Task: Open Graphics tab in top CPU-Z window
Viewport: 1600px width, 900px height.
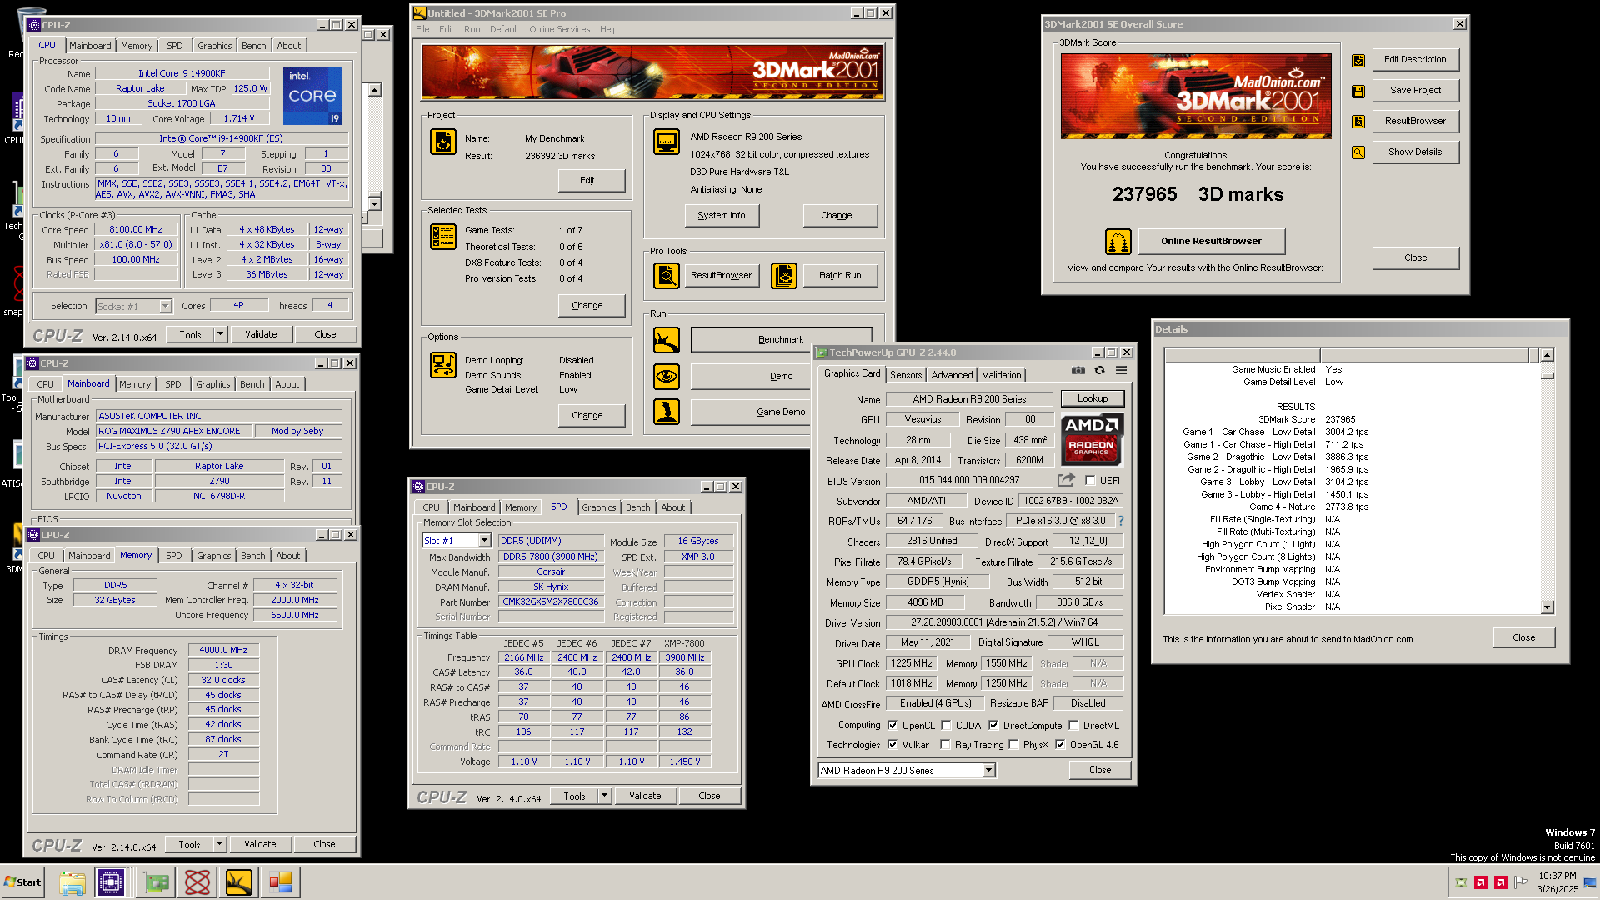Action: coord(215,46)
